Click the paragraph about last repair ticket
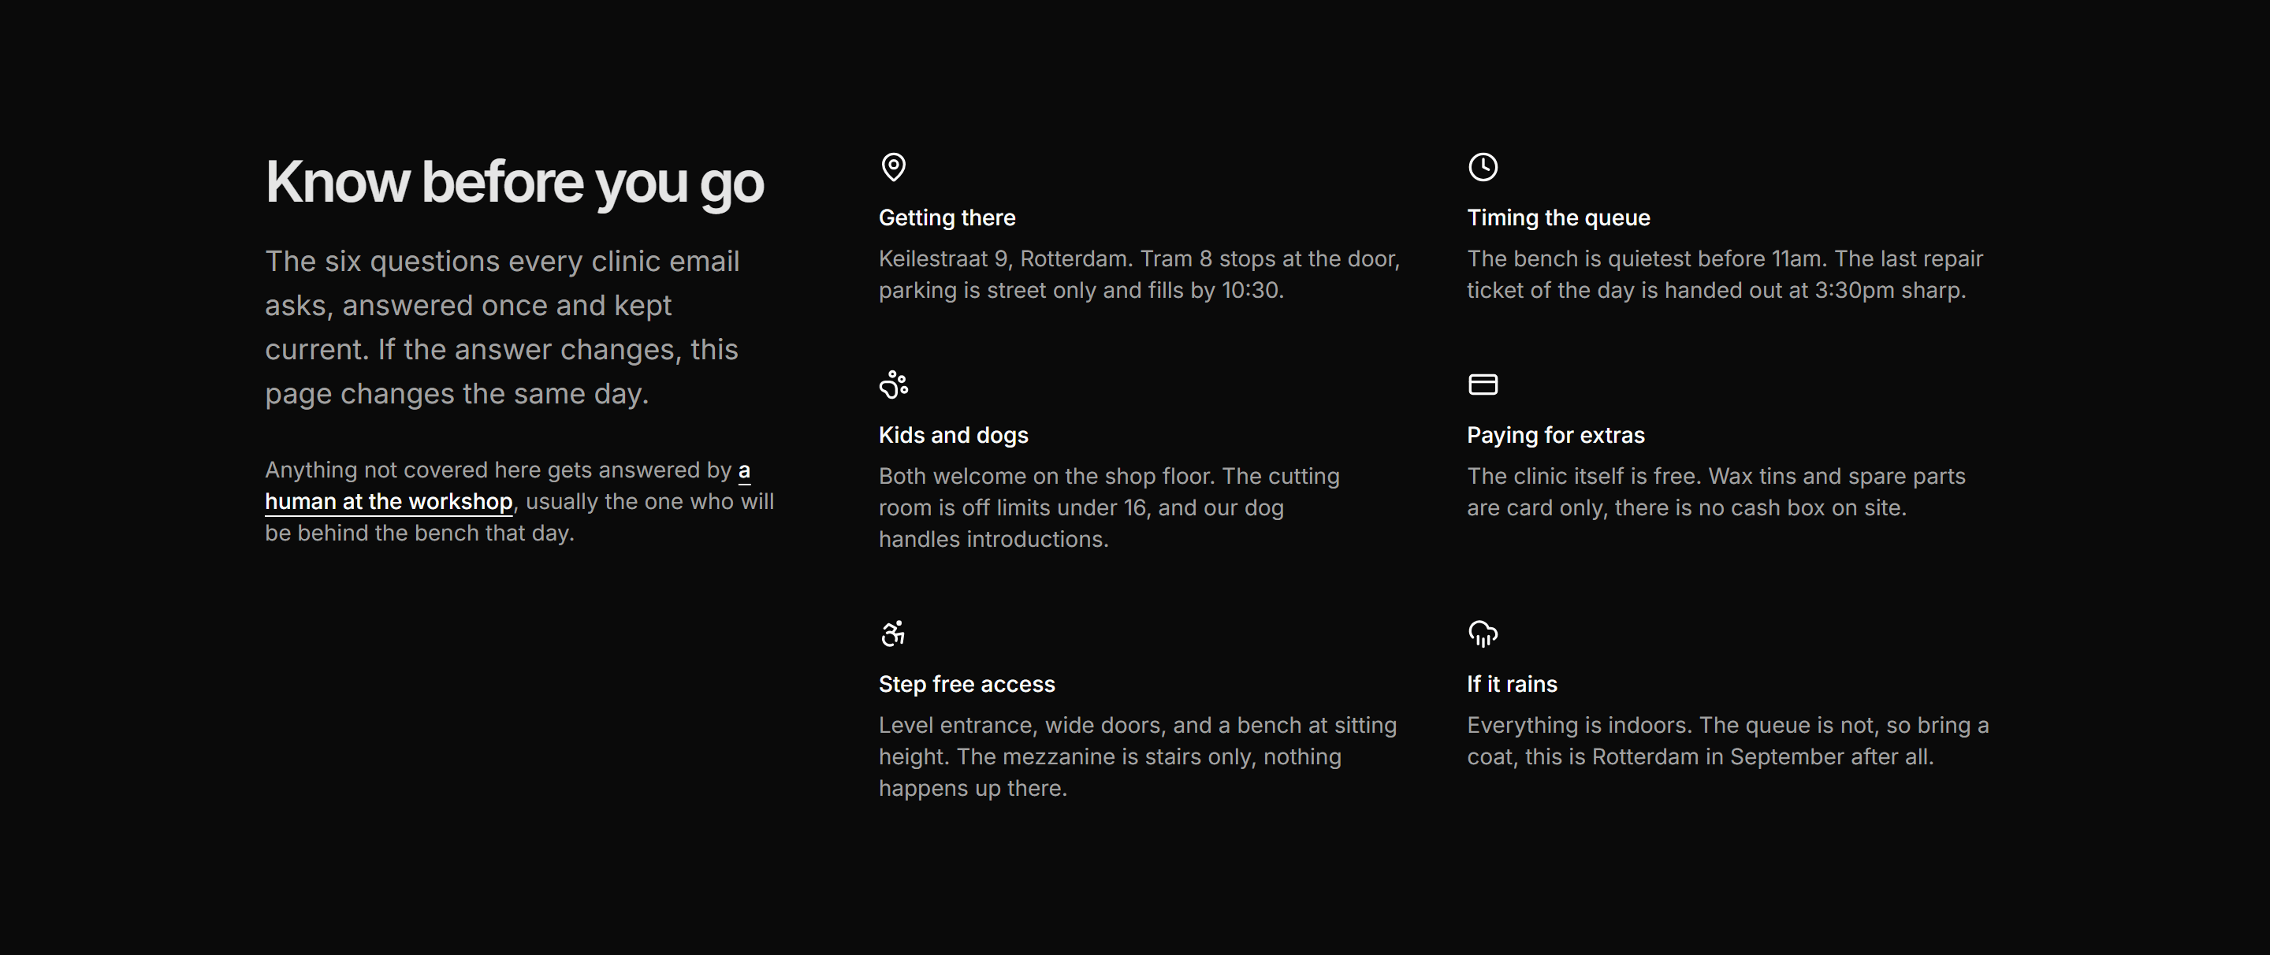This screenshot has height=955, width=2270. [x=1725, y=275]
